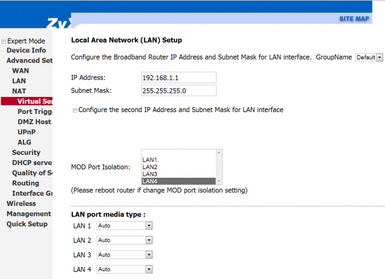The width and height of the screenshot is (385, 279).
Task: Open the ALG settings page
Action: 24,142
